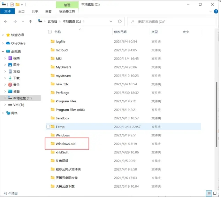Click the Up directory arrow icon
The image size is (221, 197).
point(31,22)
